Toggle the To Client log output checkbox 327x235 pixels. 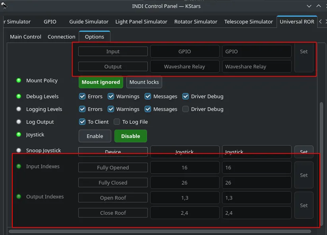tap(82, 122)
